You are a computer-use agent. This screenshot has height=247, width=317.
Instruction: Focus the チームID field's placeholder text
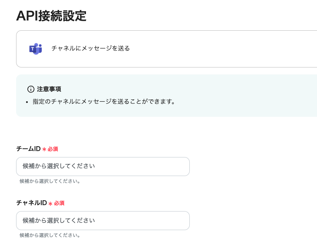coord(59,166)
